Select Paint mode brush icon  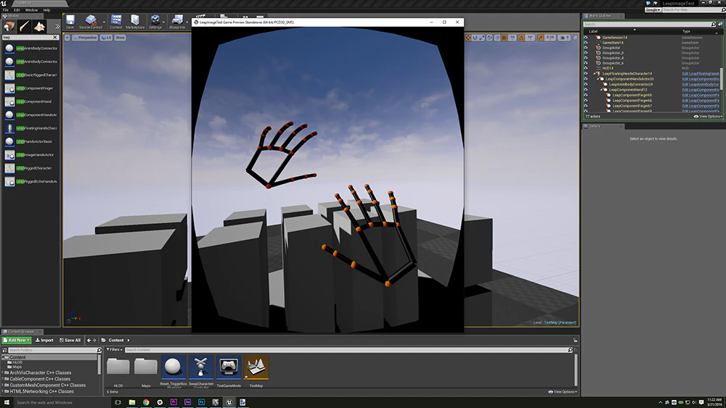tap(24, 26)
